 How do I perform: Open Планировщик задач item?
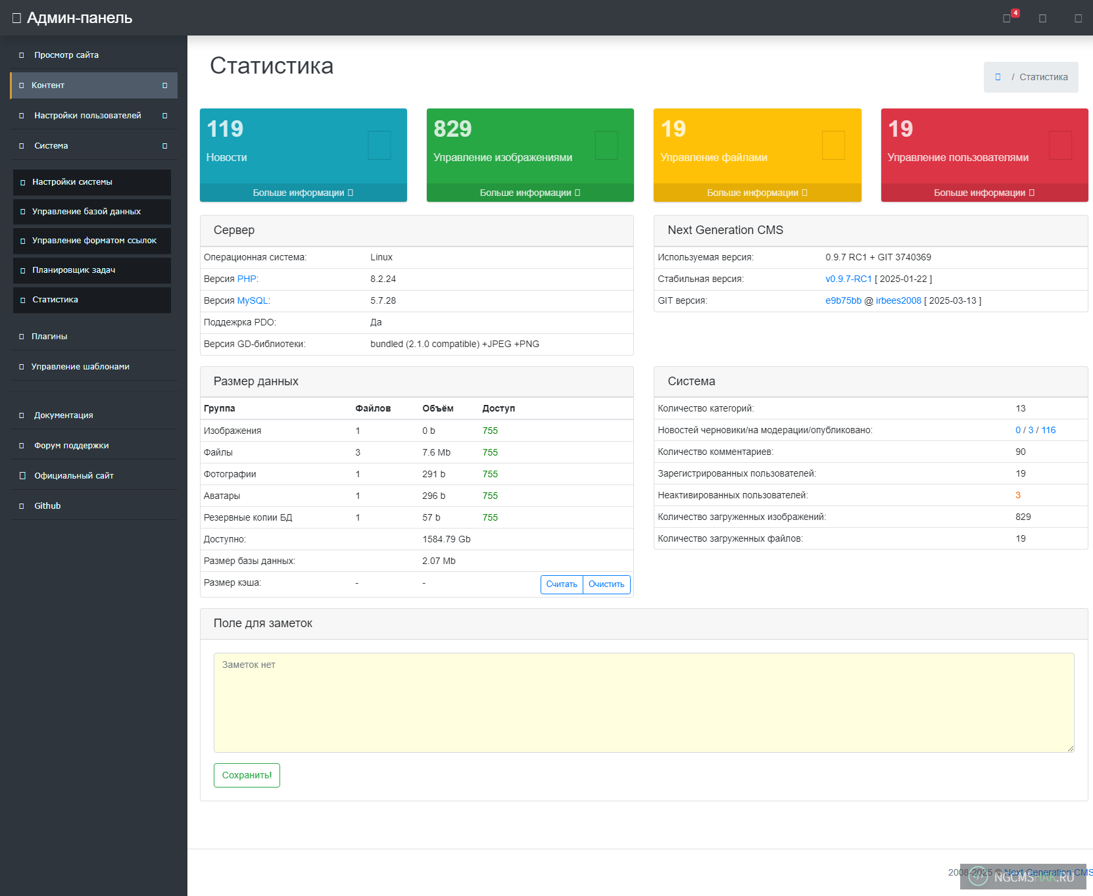pos(92,270)
